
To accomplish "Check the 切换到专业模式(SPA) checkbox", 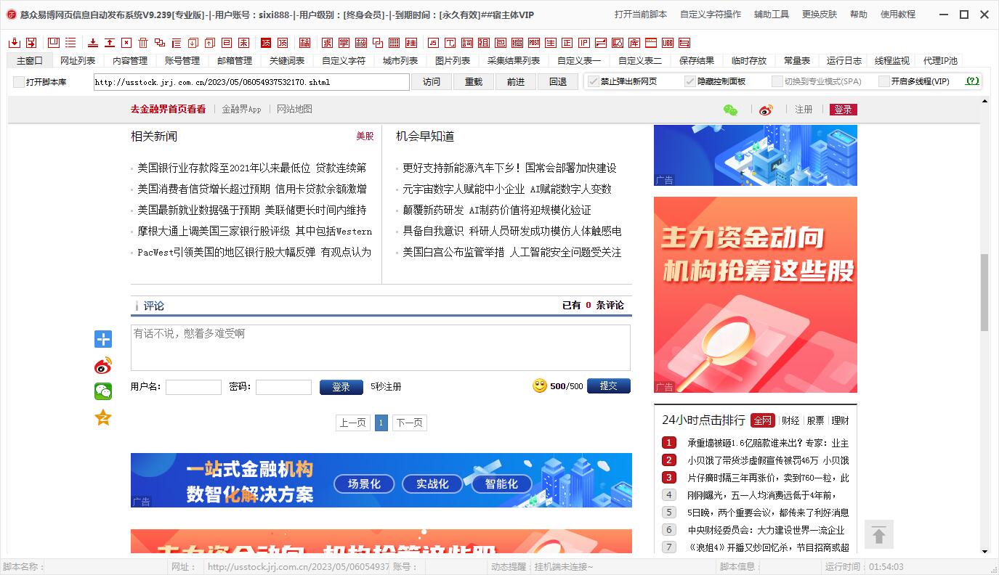I will coord(777,81).
